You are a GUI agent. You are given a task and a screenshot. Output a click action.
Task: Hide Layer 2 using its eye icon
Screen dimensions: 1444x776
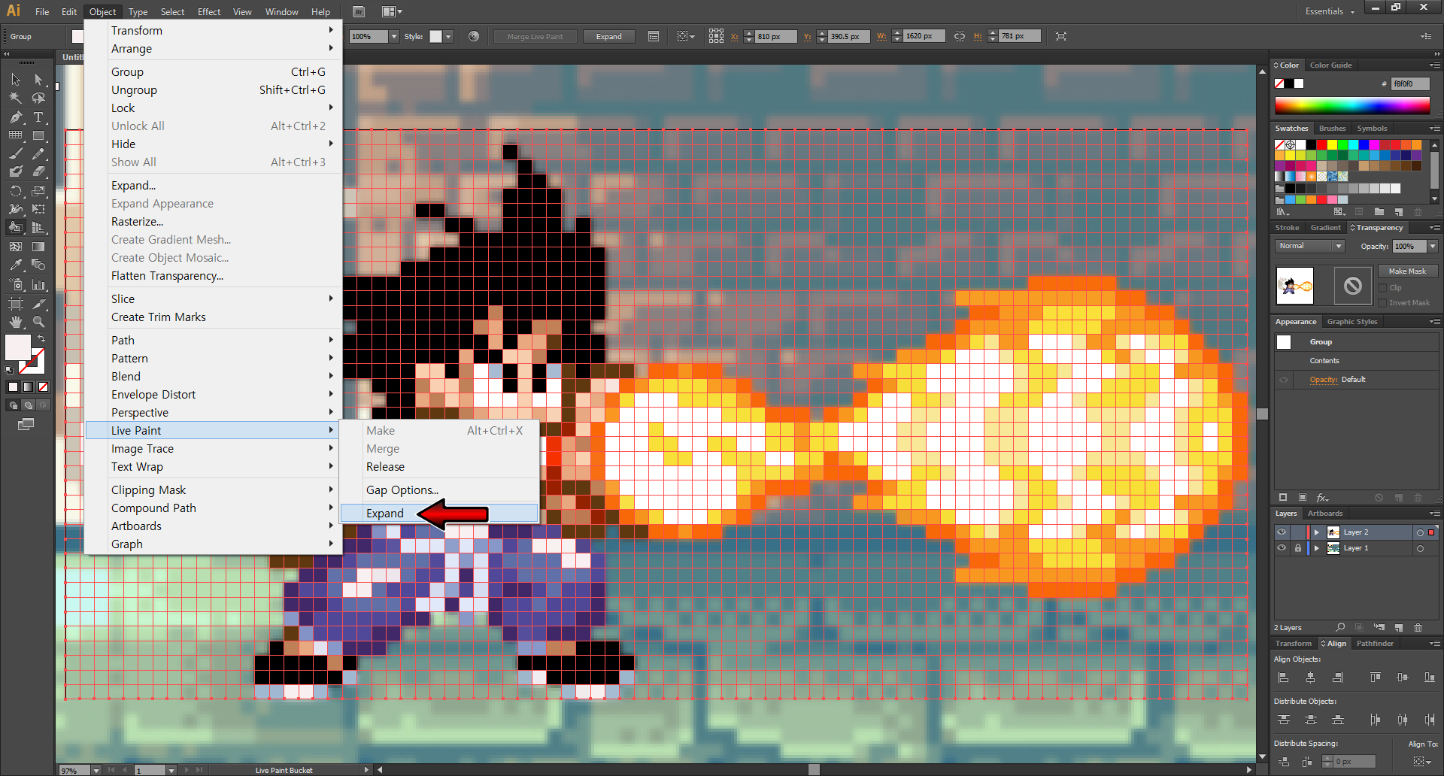pos(1282,532)
